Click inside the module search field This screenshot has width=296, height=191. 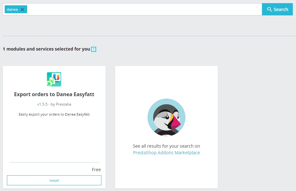click(x=144, y=9)
